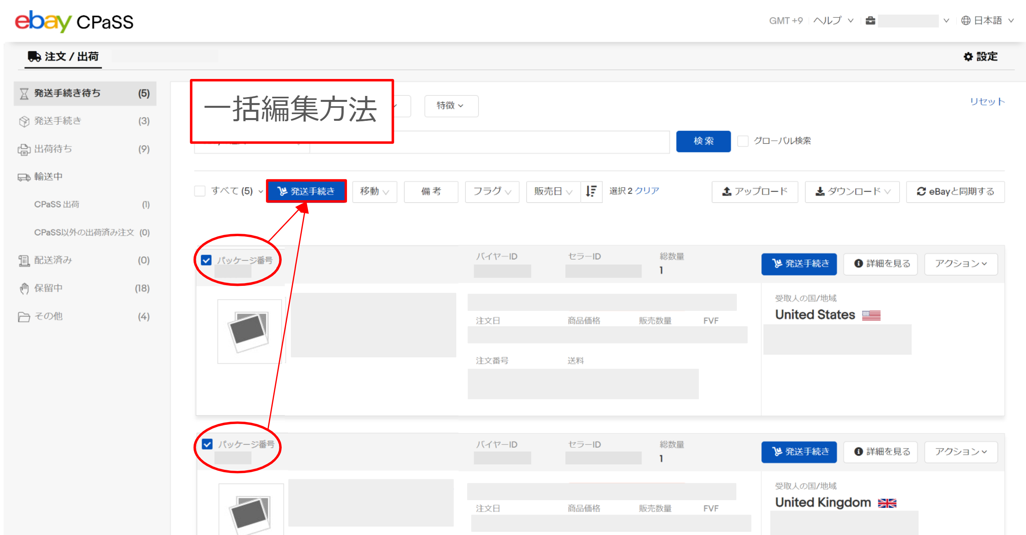1026x535 pixels.
Task: Open the アクション dropdown on the first package
Action: [961, 263]
